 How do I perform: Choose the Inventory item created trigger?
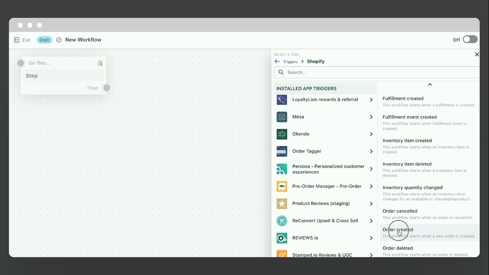429,146
